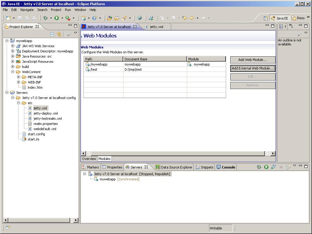
Task: Click Add External Web Module button
Action: coord(253,68)
